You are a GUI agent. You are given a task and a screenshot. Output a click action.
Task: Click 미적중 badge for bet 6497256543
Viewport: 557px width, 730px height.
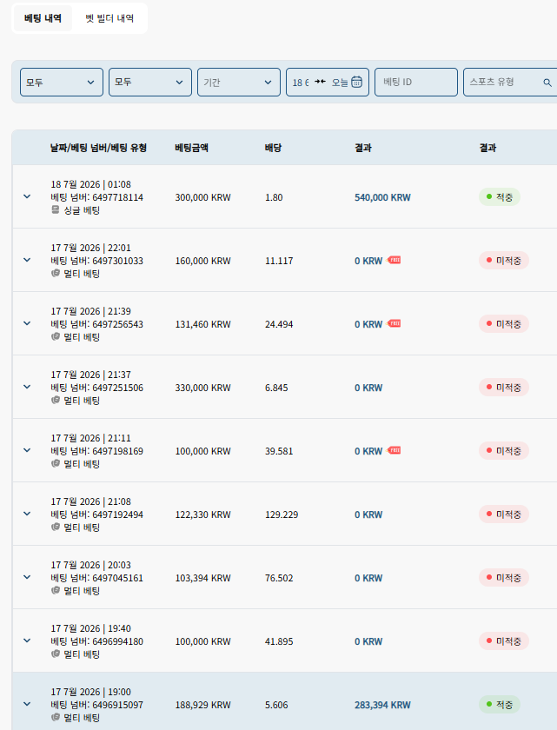[x=504, y=324]
